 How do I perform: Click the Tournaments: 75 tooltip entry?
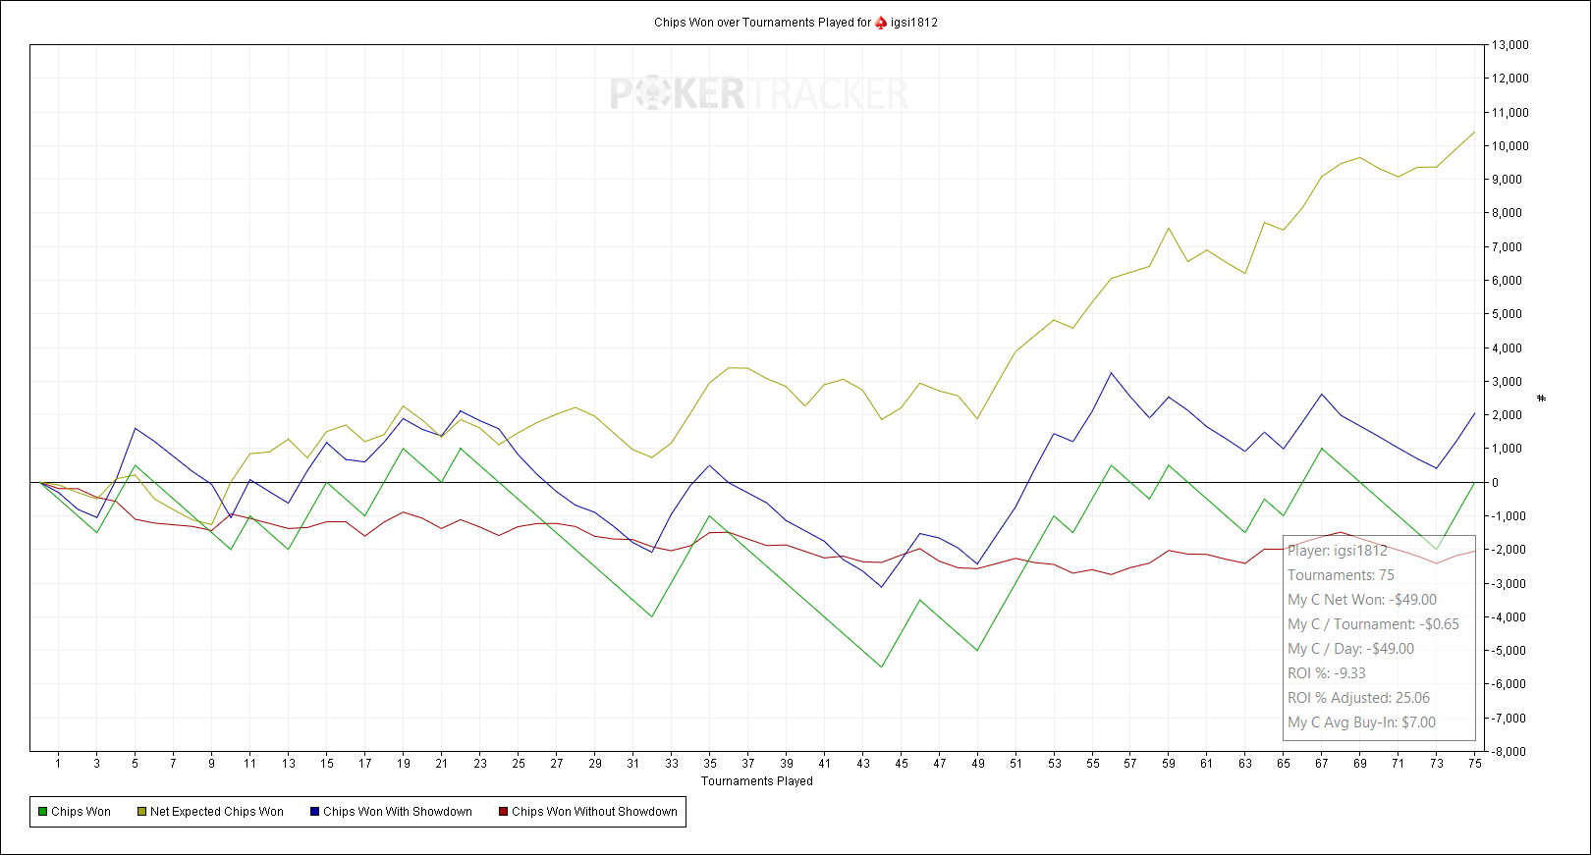tap(1341, 575)
